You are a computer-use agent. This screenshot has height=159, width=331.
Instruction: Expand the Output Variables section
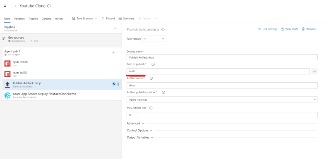click(140, 138)
